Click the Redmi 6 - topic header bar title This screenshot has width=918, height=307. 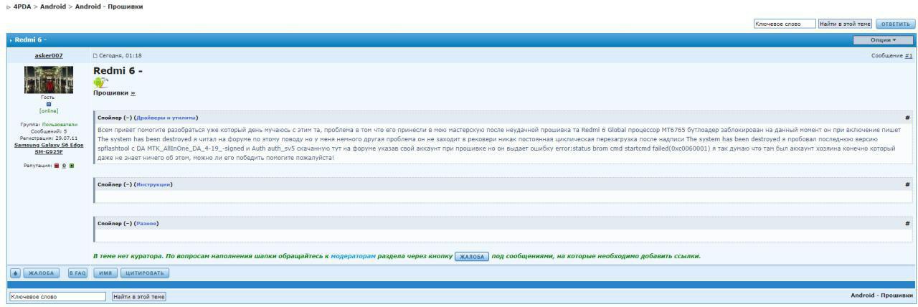tap(30, 39)
